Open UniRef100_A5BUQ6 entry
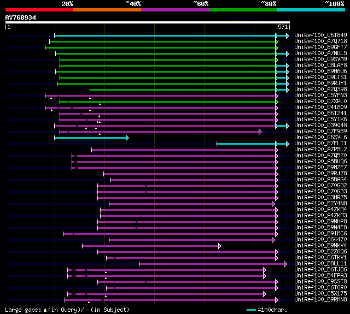This screenshot has height=314, width=350. 320,162
